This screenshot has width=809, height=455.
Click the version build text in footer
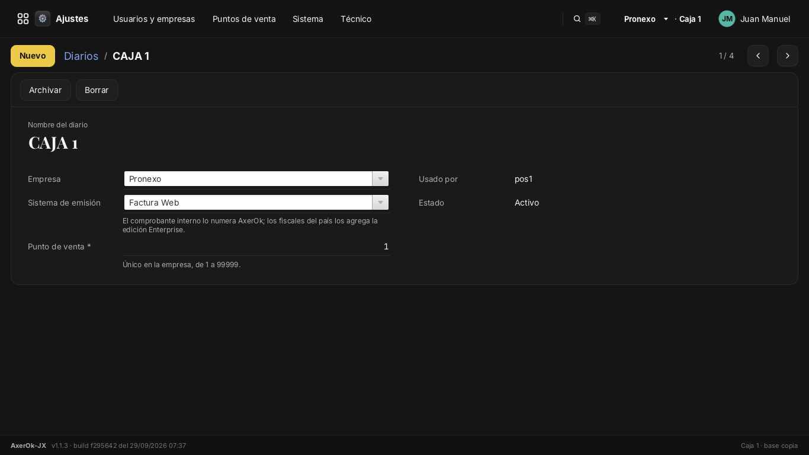(x=118, y=446)
